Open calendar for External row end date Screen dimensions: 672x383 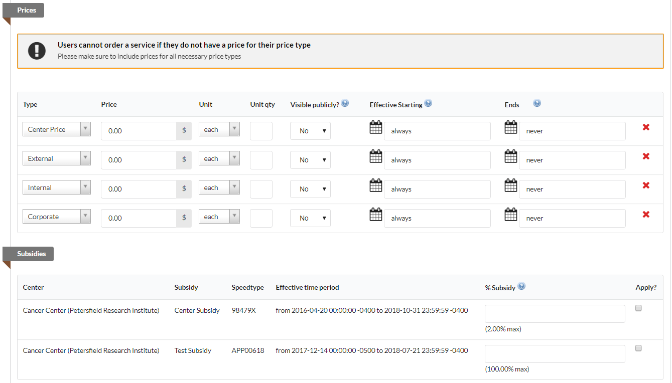[x=510, y=156]
